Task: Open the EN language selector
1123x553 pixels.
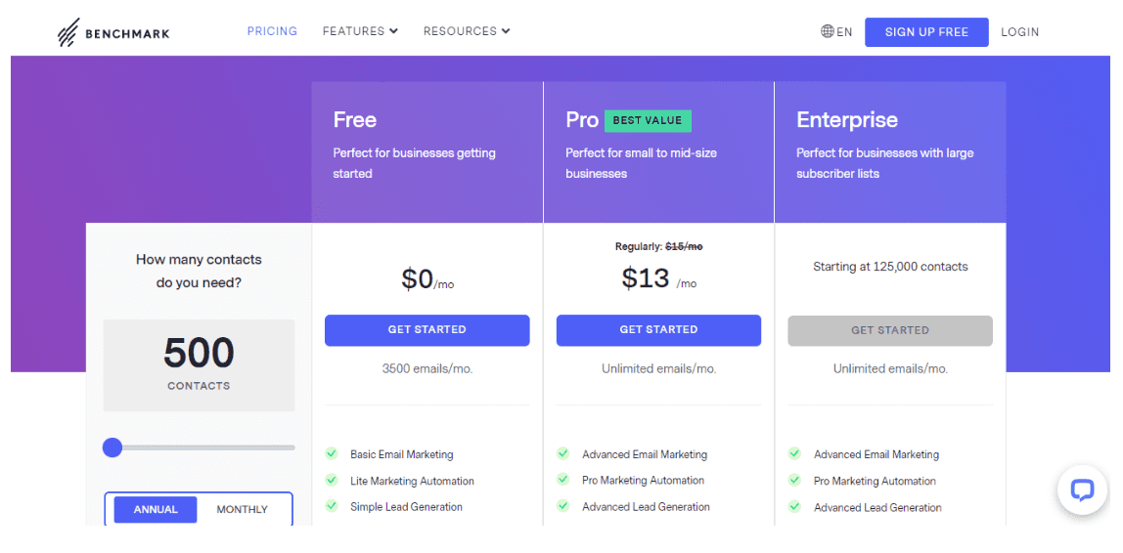Action: tap(836, 31)
